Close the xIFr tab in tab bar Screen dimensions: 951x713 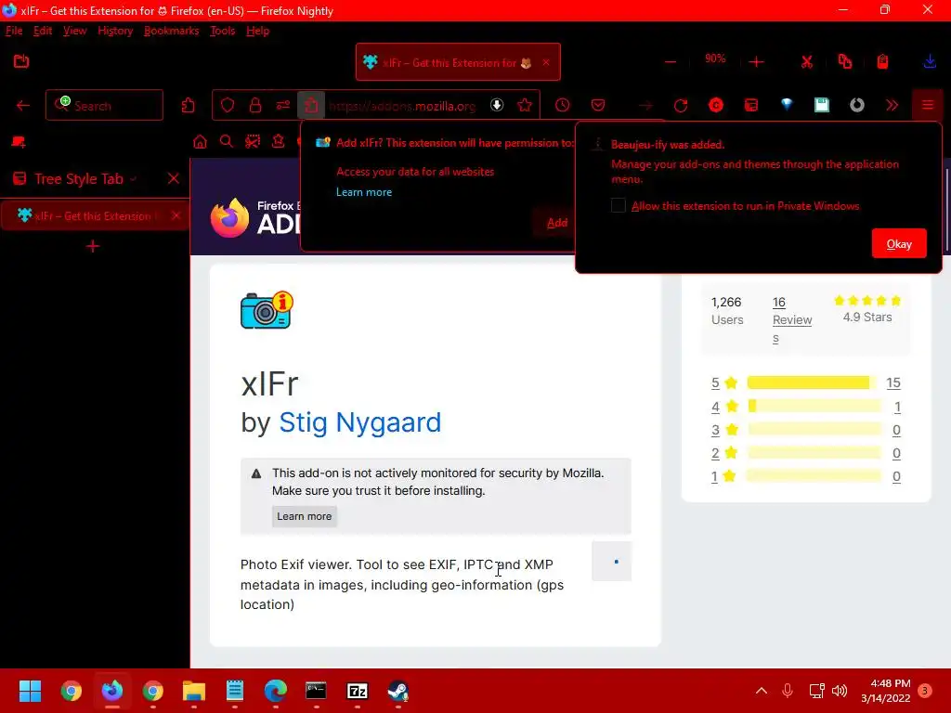[x=546, y=62]
